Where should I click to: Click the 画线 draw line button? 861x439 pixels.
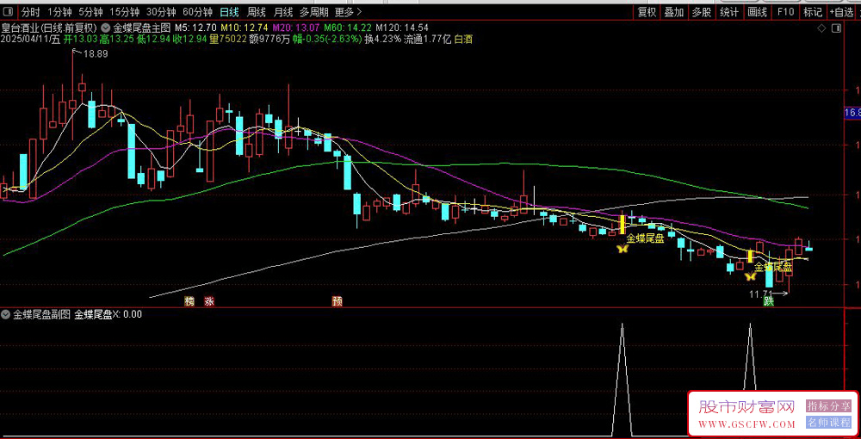tap(757, 11)
